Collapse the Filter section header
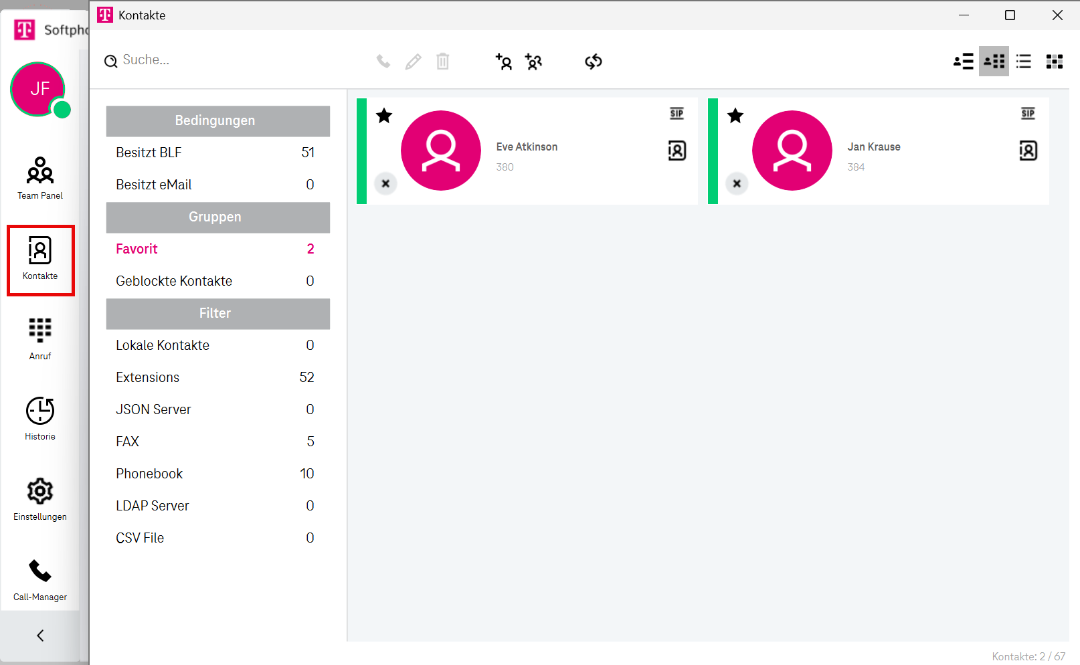 [x=217, y=314]
